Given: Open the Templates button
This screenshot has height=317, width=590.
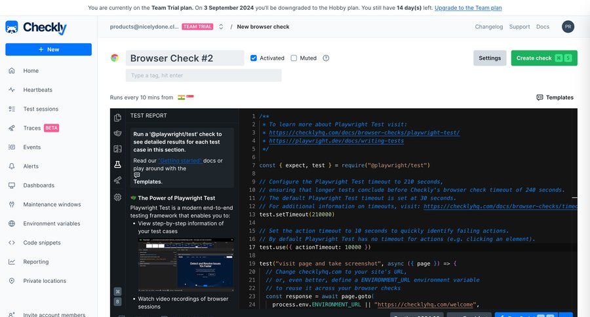Looking at the screenshot, I should [555, 98].
